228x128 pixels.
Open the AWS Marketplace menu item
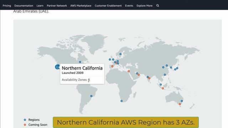tap(81, 6)
